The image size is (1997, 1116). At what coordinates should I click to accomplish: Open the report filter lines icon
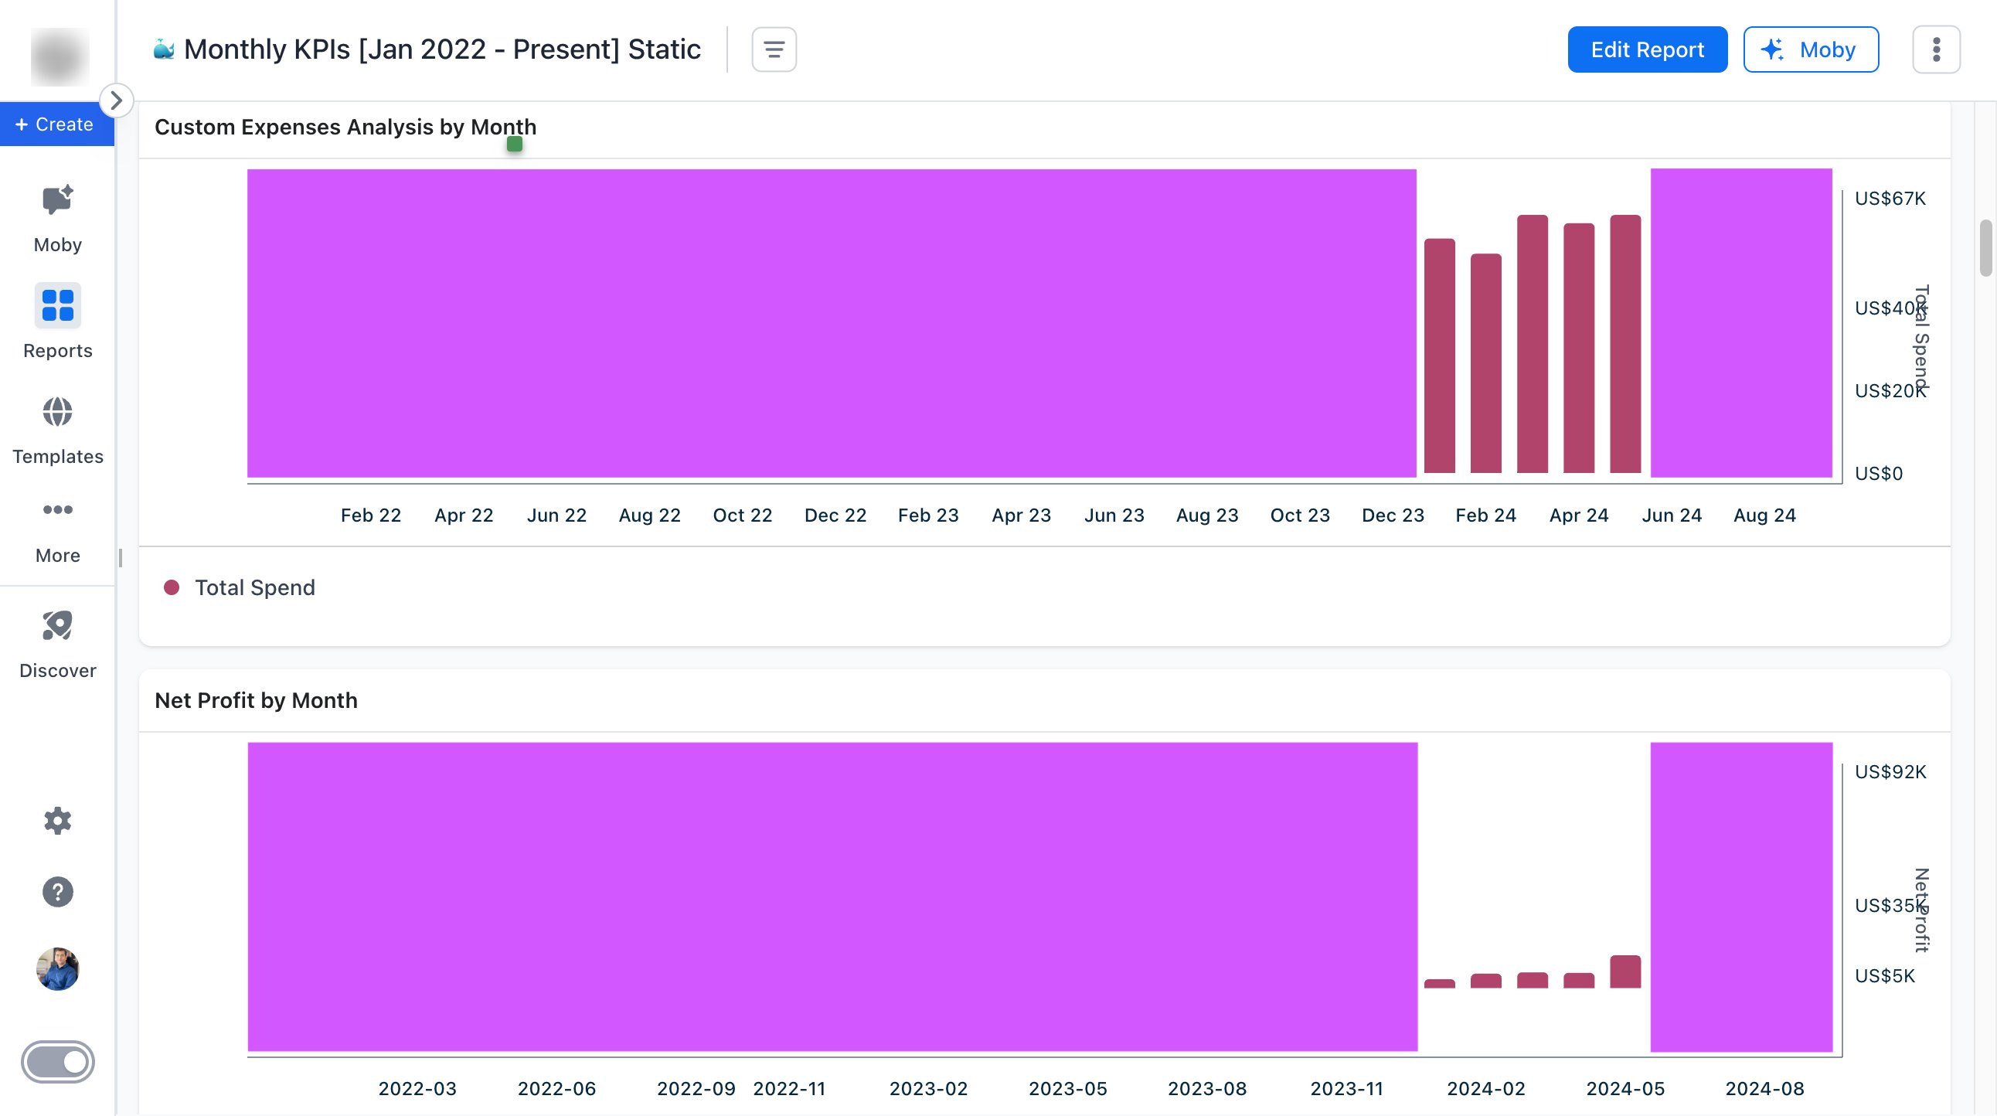coord(774,49)
